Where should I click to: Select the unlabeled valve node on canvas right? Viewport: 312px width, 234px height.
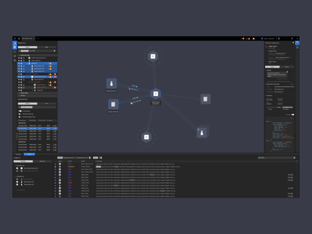tap(205, 99)
